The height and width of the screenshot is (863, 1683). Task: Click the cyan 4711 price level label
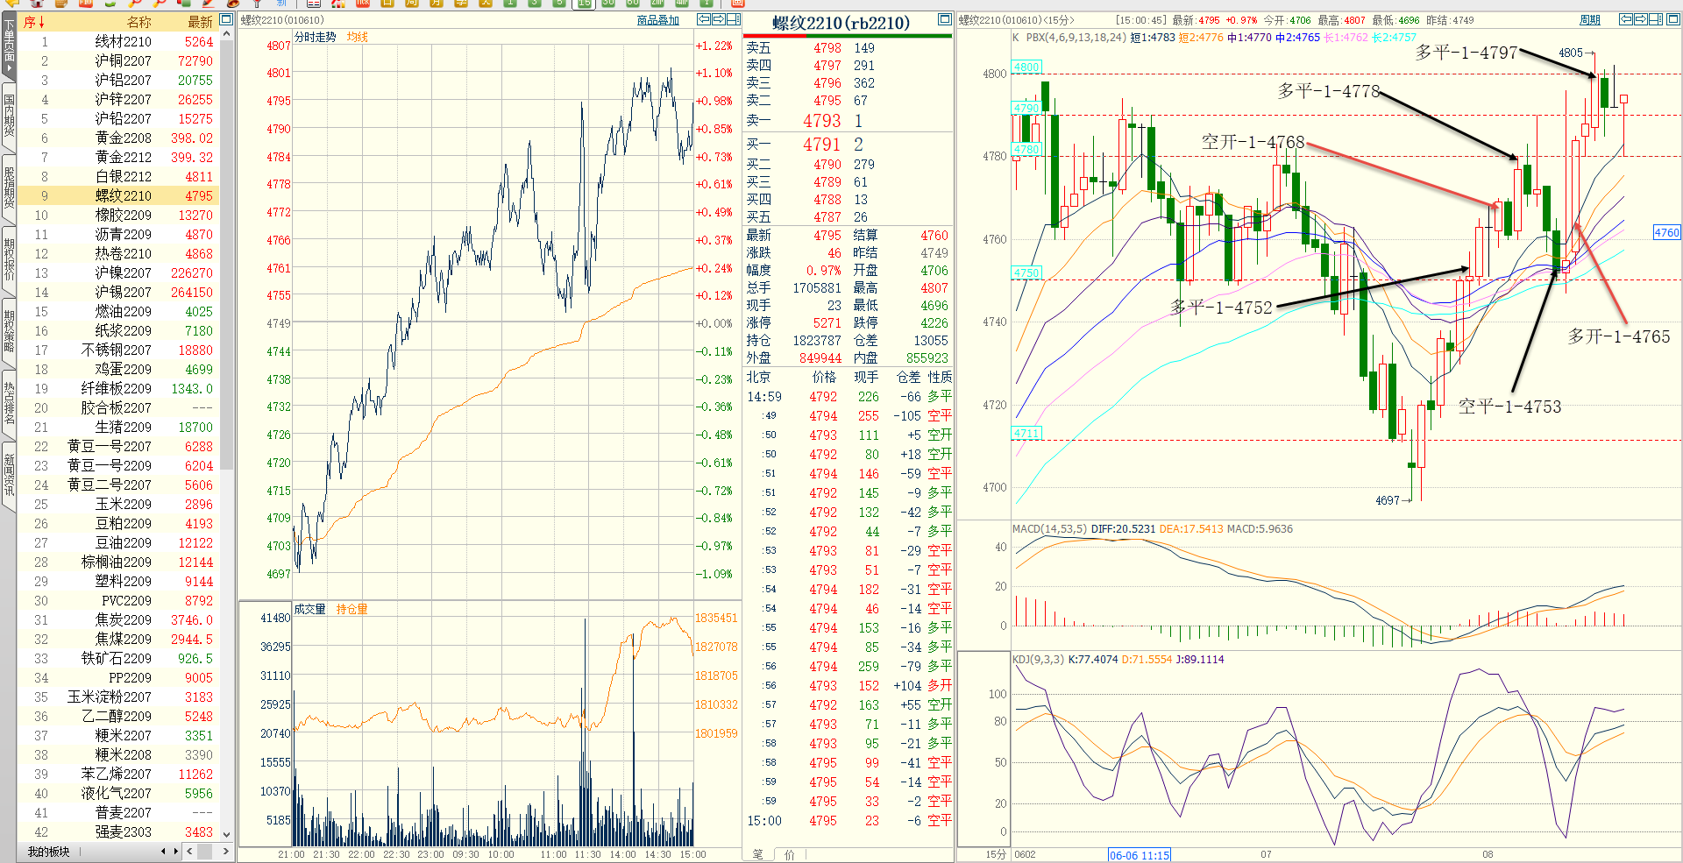coord(1026,433)
